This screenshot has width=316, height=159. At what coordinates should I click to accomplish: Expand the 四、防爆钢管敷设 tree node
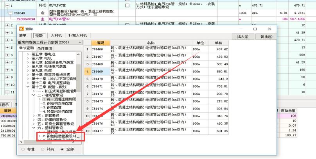pyautogui.click(x=34, y=120)
